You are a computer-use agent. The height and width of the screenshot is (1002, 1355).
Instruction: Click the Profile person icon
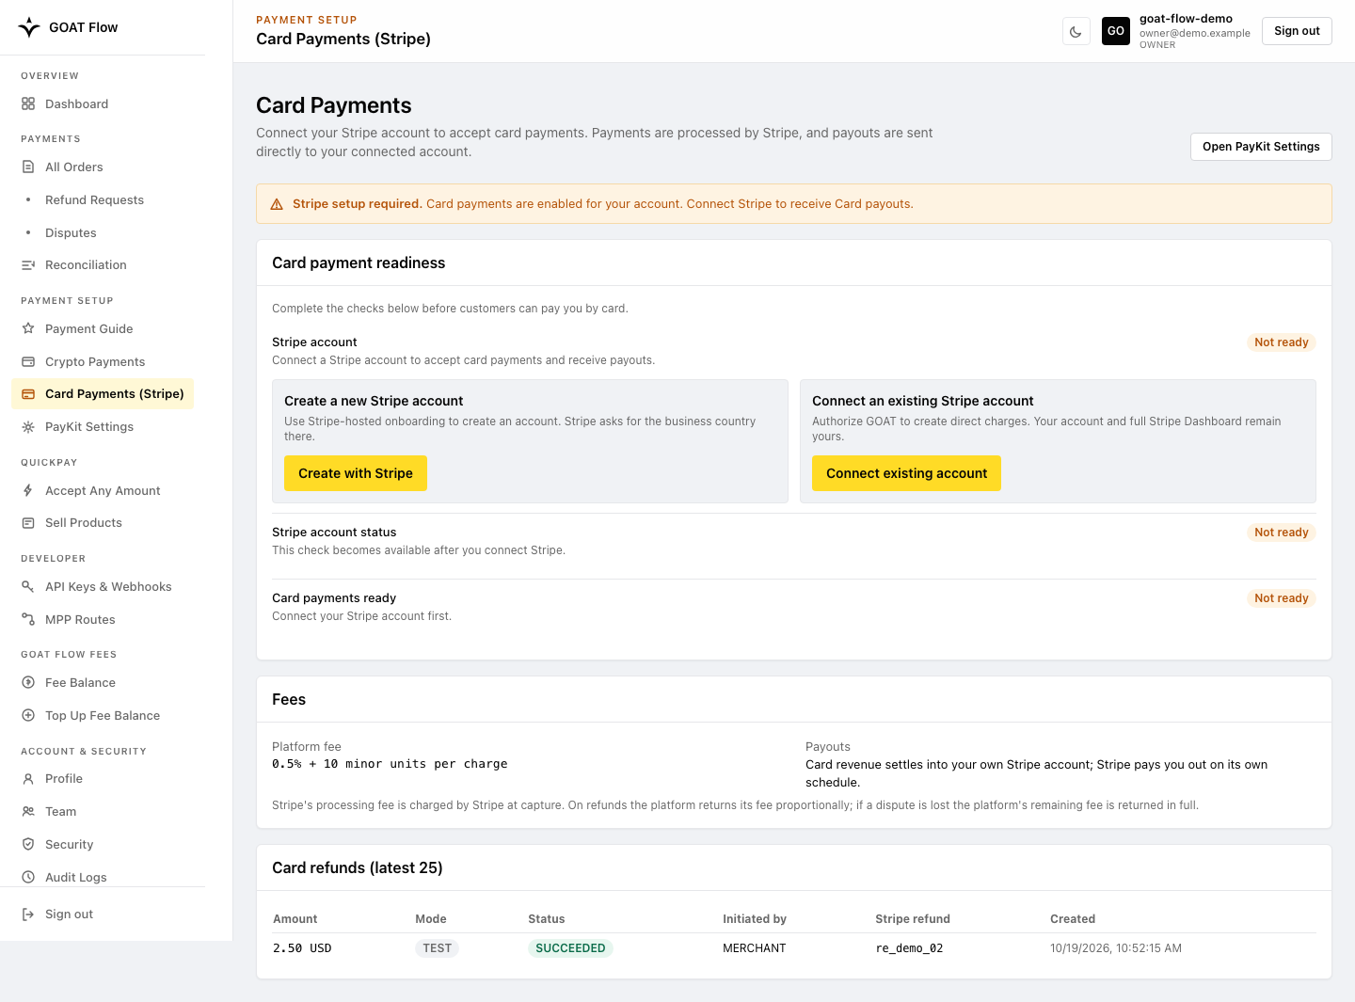pos(28,778)
